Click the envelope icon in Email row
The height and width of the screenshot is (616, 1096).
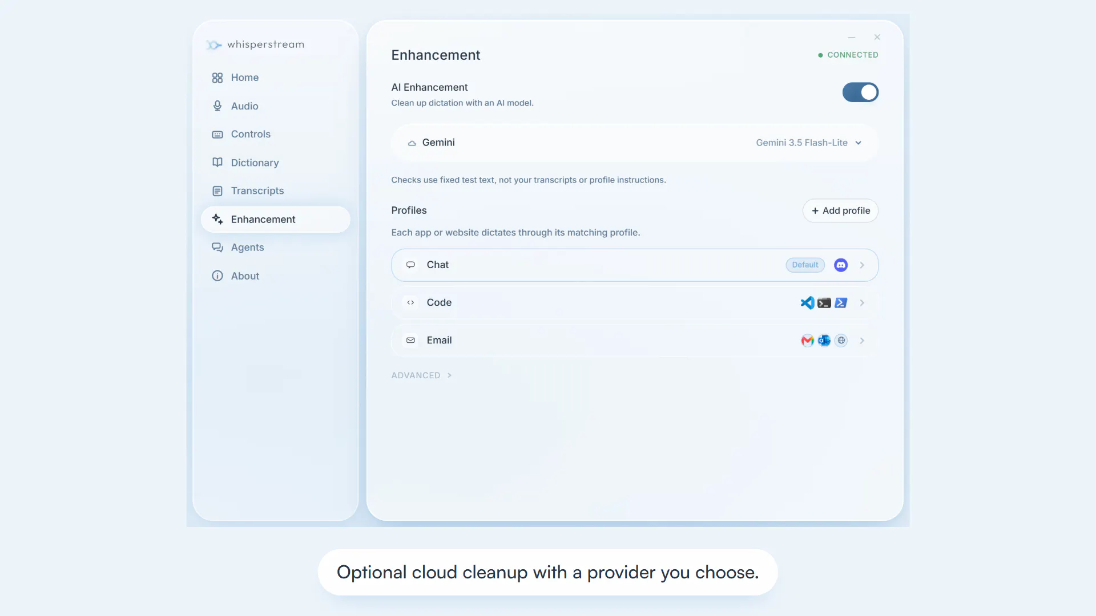click(x=410, y=341)
